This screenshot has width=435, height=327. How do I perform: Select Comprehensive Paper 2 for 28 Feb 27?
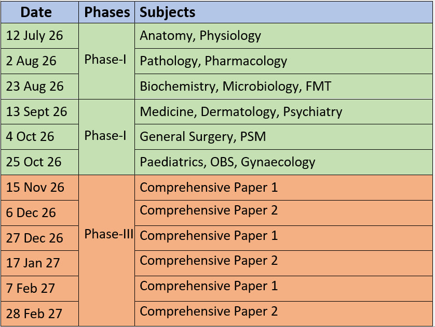click(283, 314)
